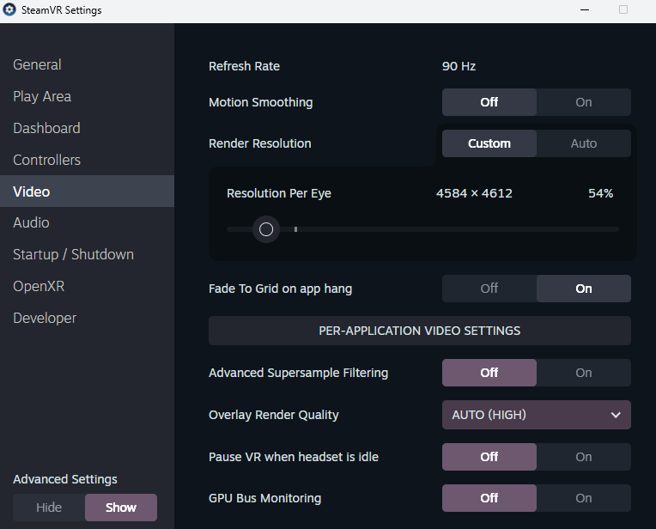This screenshot has height=529, width=656.
Task: Hide Advanced Settings
Action: pyautogui.click(x=49, y=508)
